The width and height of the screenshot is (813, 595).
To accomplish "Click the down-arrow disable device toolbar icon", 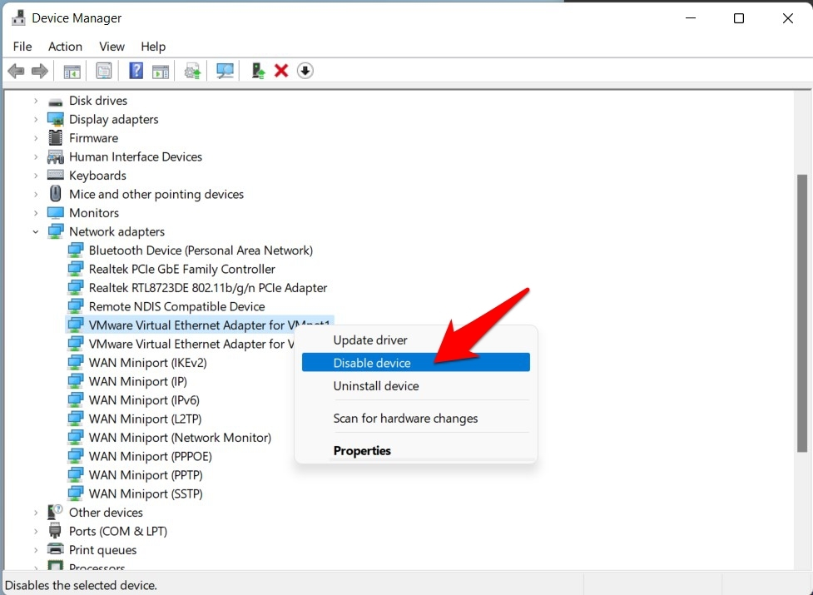I will 305,71.
